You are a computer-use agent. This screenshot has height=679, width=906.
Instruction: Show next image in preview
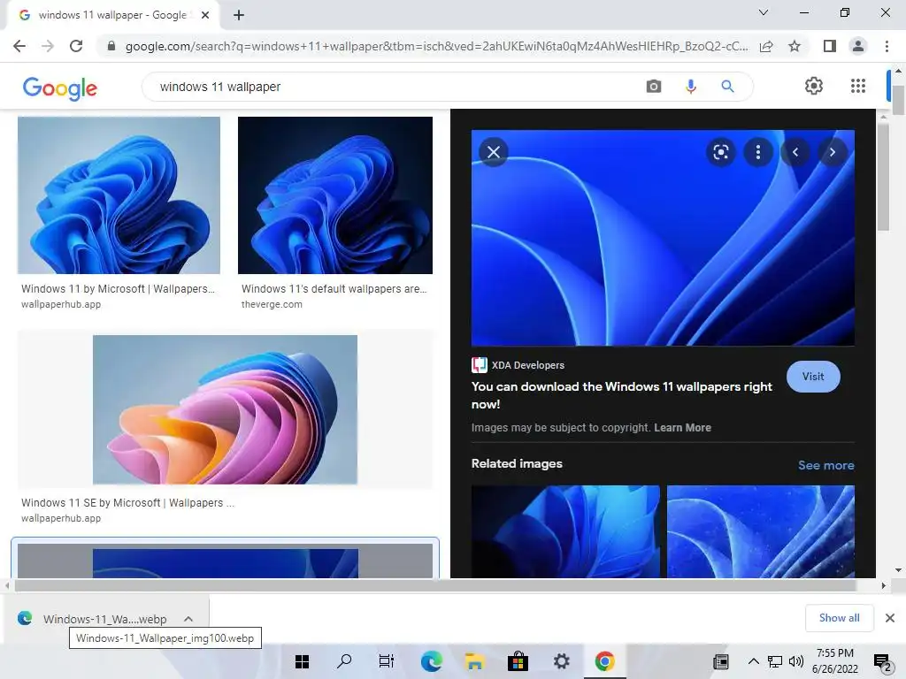click(833, 152)
